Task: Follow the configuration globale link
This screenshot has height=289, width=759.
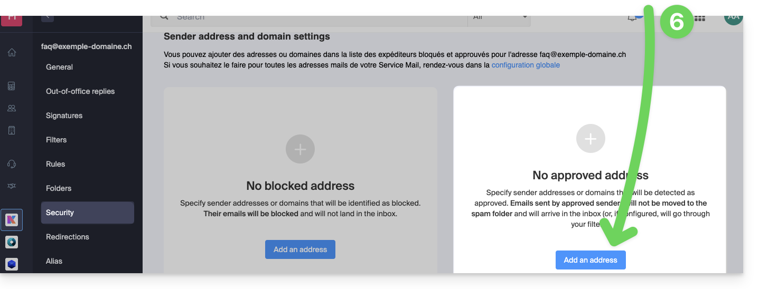Action: click(525, 65)
